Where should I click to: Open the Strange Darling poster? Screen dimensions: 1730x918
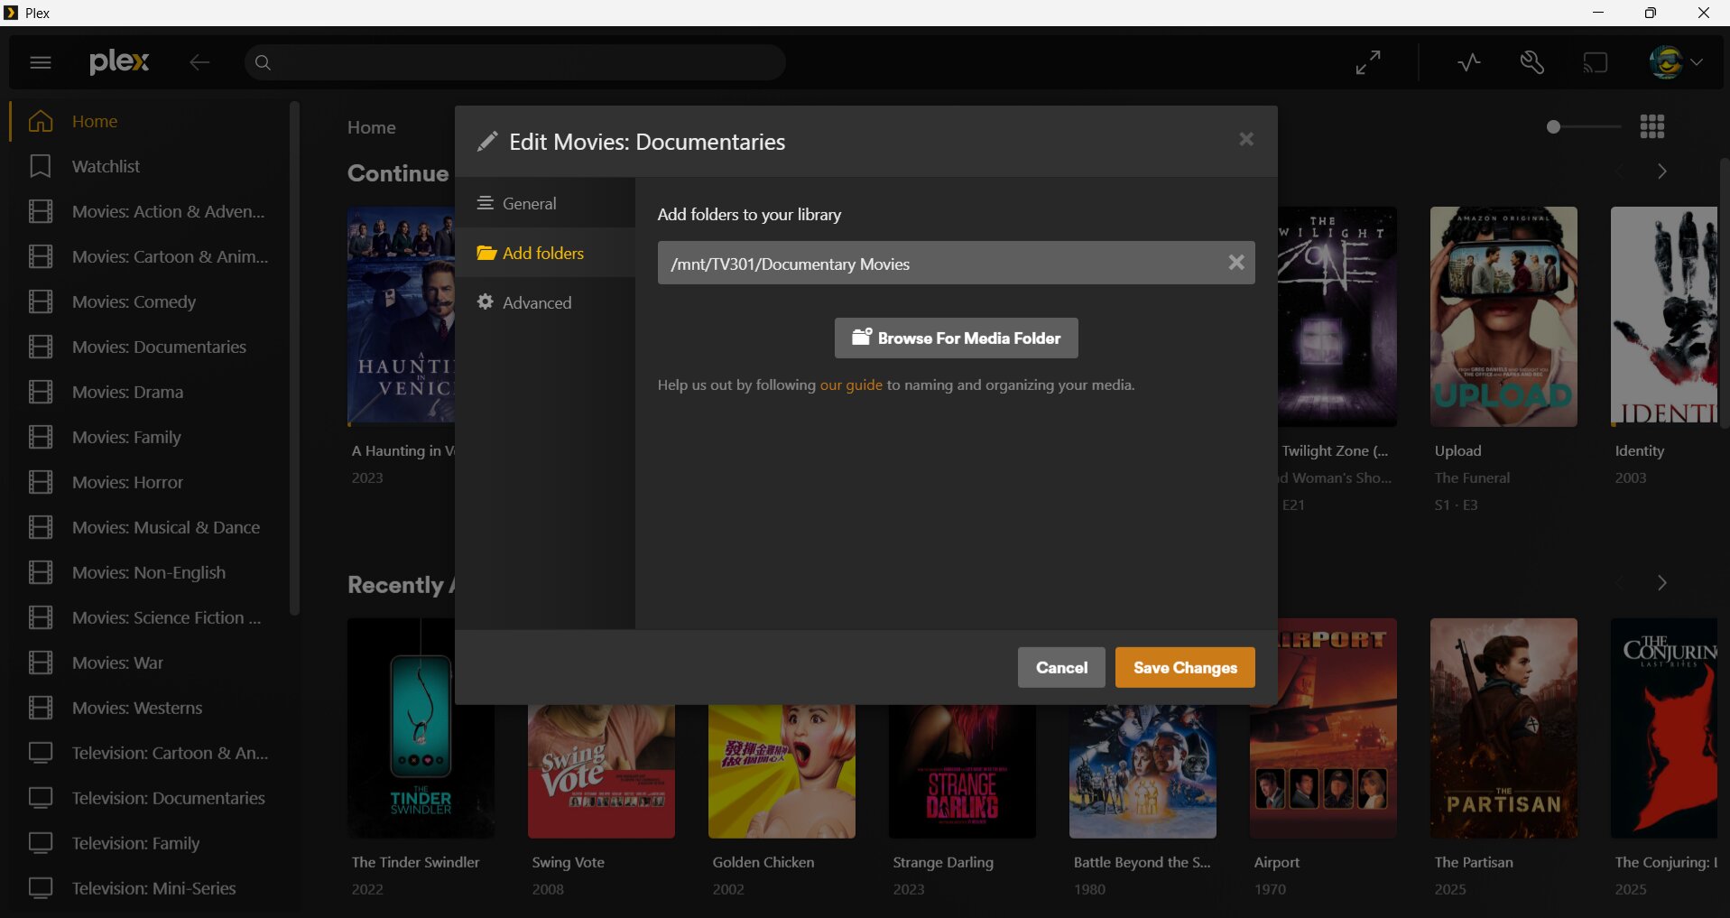pyautogui.click(x=962, y=772)
